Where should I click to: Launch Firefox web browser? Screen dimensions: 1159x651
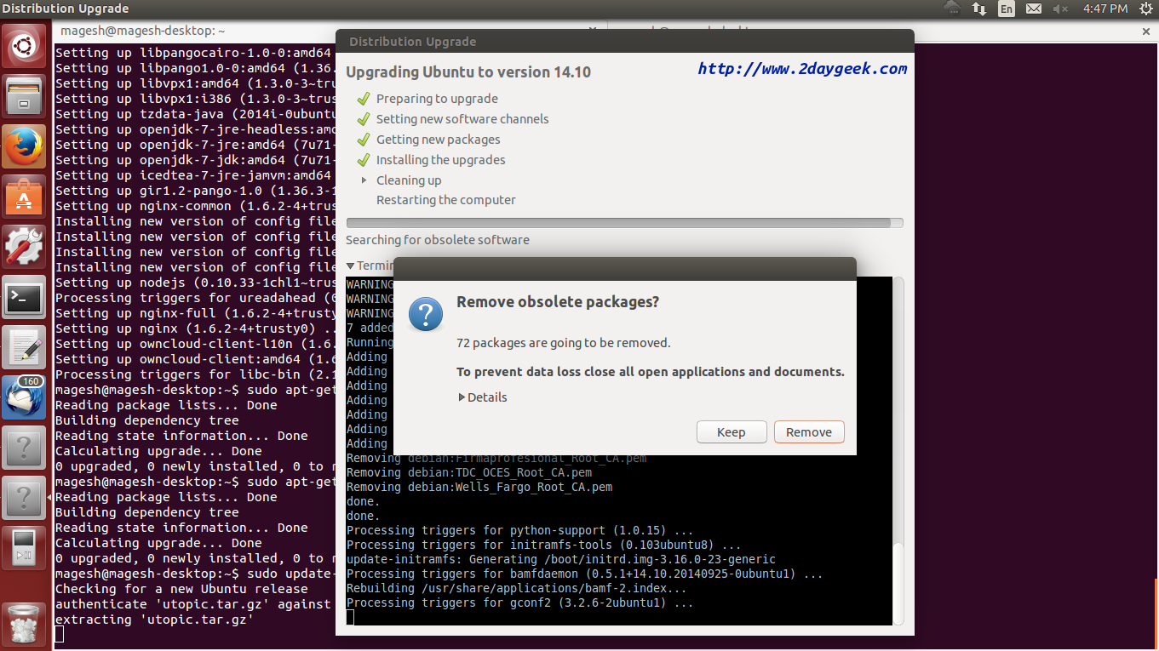24,146
